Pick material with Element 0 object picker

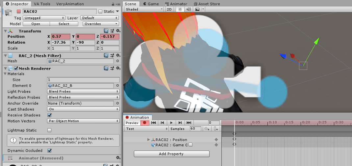(117, 86)
